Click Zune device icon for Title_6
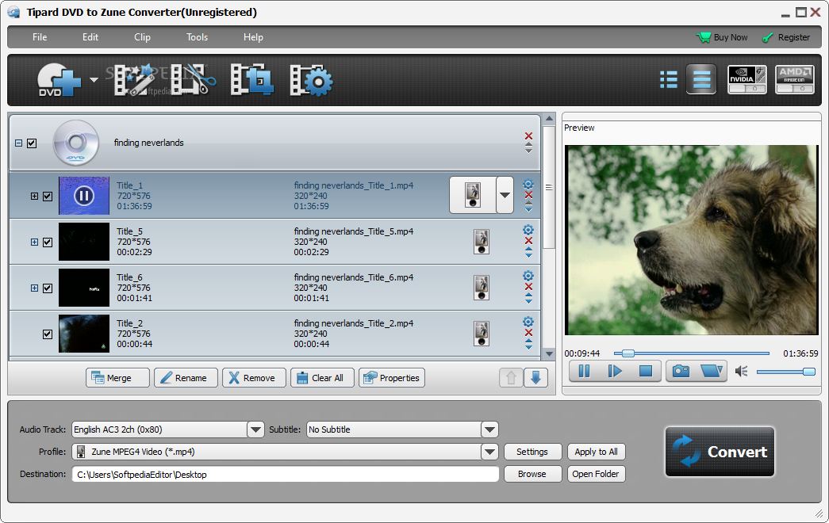Screen dimensions: 829x523 pyautogui.click(x=482, y=288)
